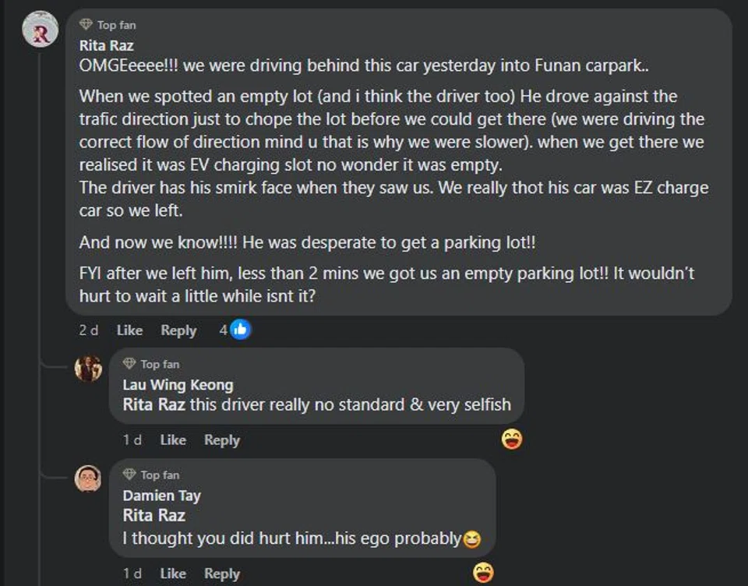Click Damien Tay's profile avatar

pyautogui.click(x=88, y=478)
